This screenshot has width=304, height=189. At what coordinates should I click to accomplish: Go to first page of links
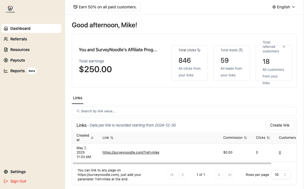(x=172, y=175)
